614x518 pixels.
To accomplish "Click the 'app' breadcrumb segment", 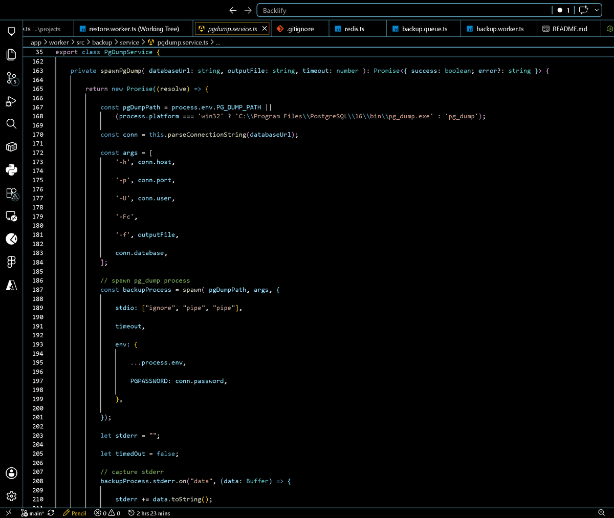I will pos(36,42).
